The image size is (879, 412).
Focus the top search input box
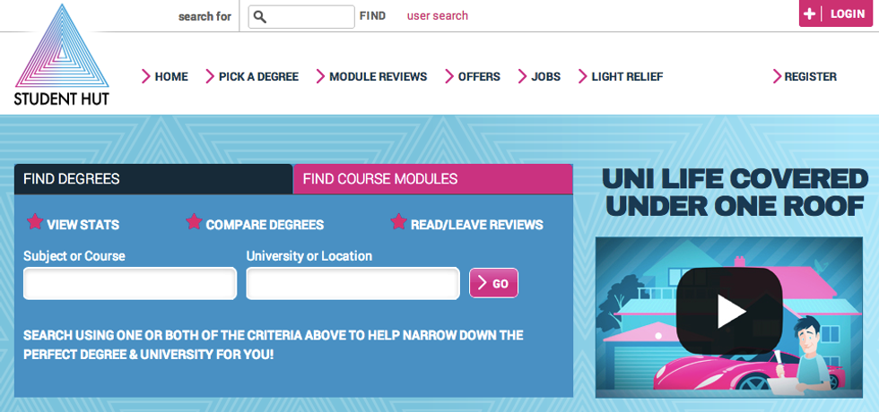coord(301,17)
